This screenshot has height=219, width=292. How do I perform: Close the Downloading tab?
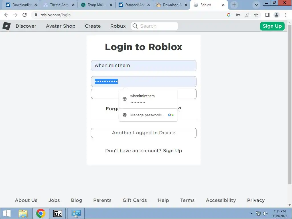pyautogui.click(x=36, y=5)
